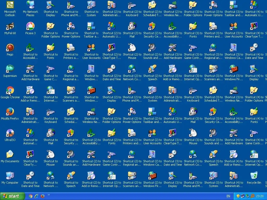This screenshot has height=200, width=267.
Task: Click the 'Shortcut (2) to Security Ce...' icon
Action: click(152, 26)
